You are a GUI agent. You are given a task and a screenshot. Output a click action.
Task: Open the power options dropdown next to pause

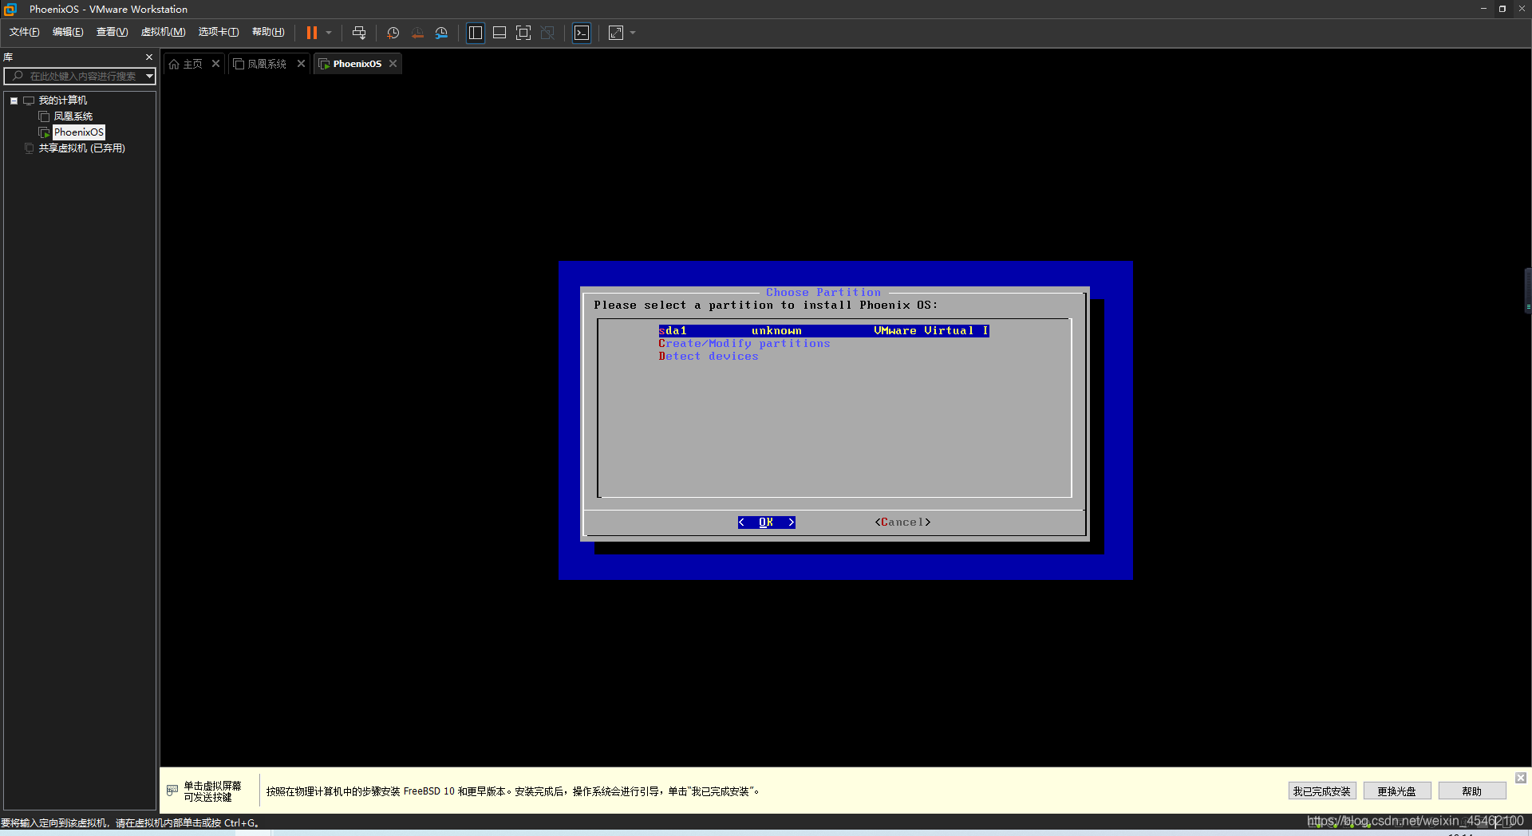329,33
